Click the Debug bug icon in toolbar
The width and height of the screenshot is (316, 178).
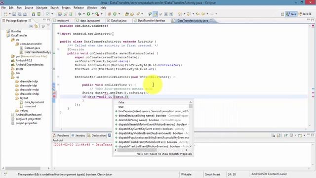click(x=80, y=14)
